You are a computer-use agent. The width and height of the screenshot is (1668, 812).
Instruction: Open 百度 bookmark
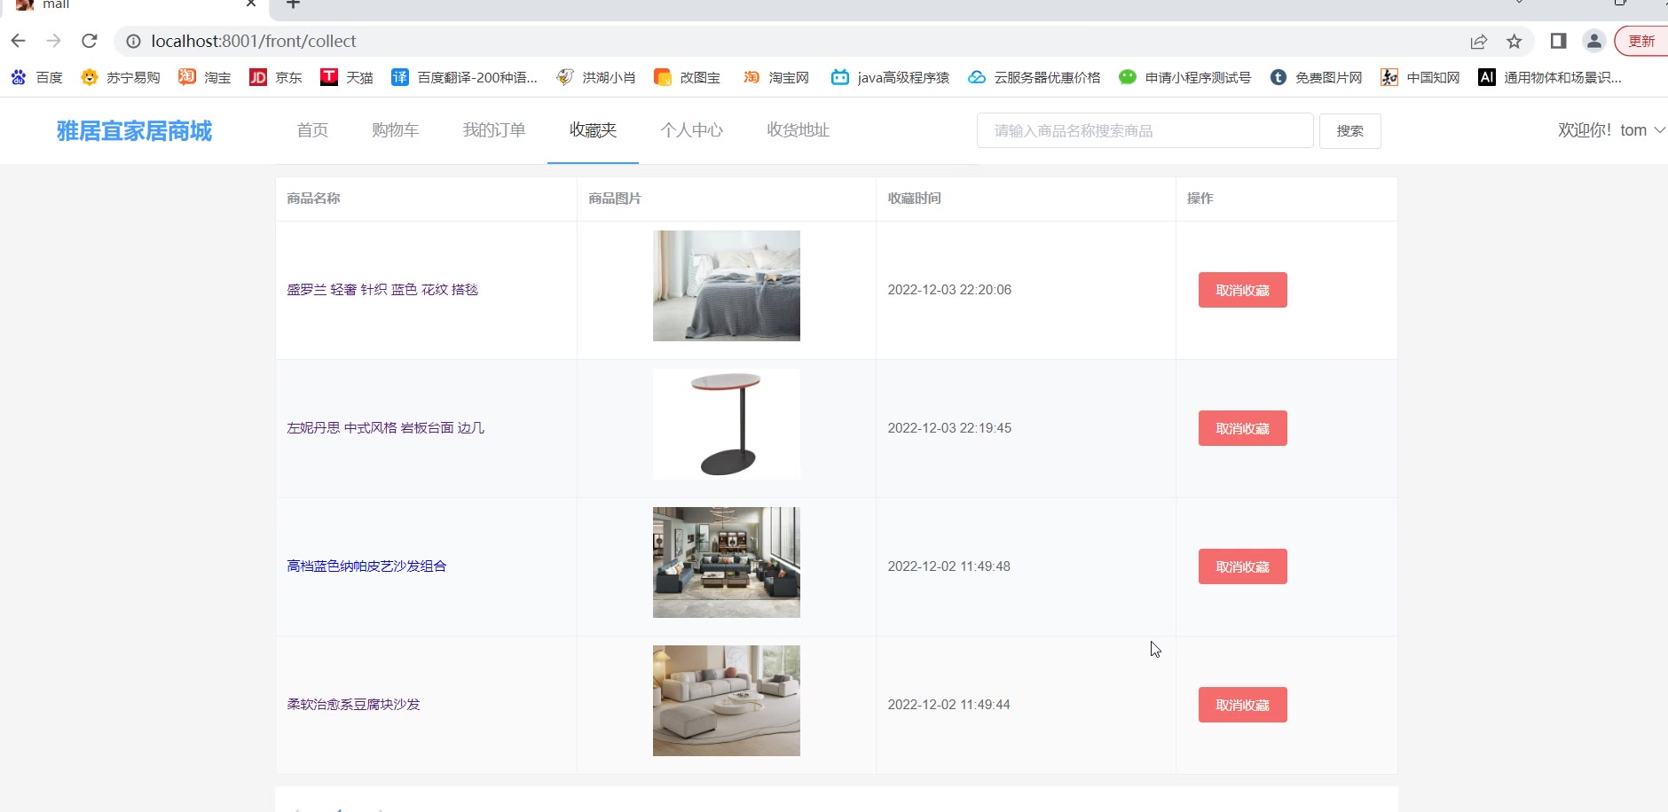[37, 77]
